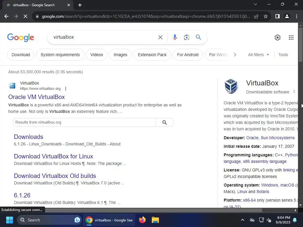Select the Download filter chip

(21, 55)
